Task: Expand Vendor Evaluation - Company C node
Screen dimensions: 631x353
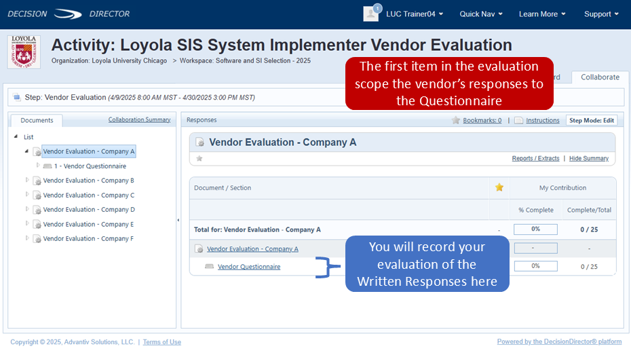Action: 27,194
